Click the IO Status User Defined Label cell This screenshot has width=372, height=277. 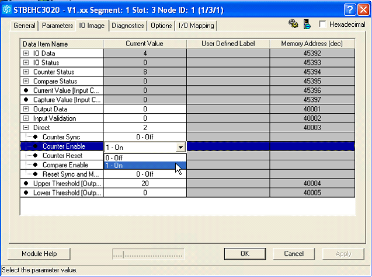(228, 62)
